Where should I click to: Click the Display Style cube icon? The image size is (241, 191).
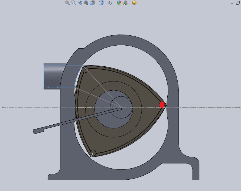pos(101,3)
